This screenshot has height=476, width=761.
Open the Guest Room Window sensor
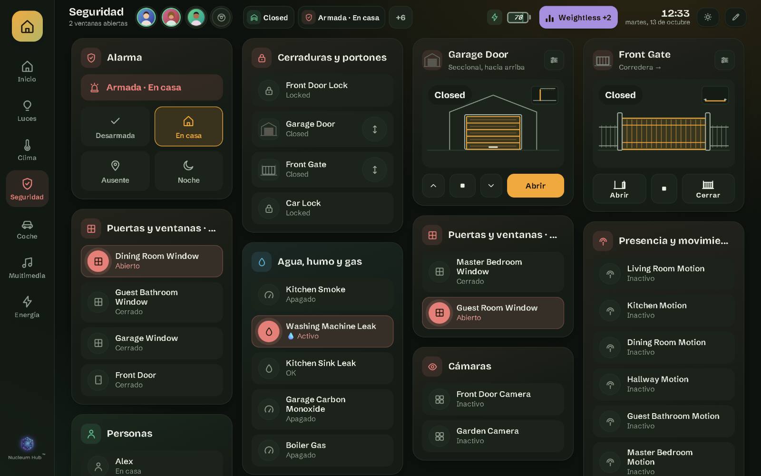pos(493,313)
